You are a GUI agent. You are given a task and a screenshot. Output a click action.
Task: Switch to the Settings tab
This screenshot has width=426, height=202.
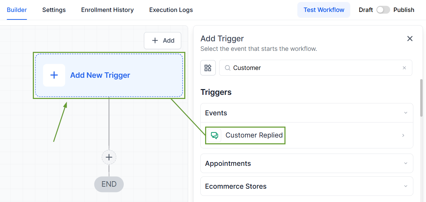54,10
